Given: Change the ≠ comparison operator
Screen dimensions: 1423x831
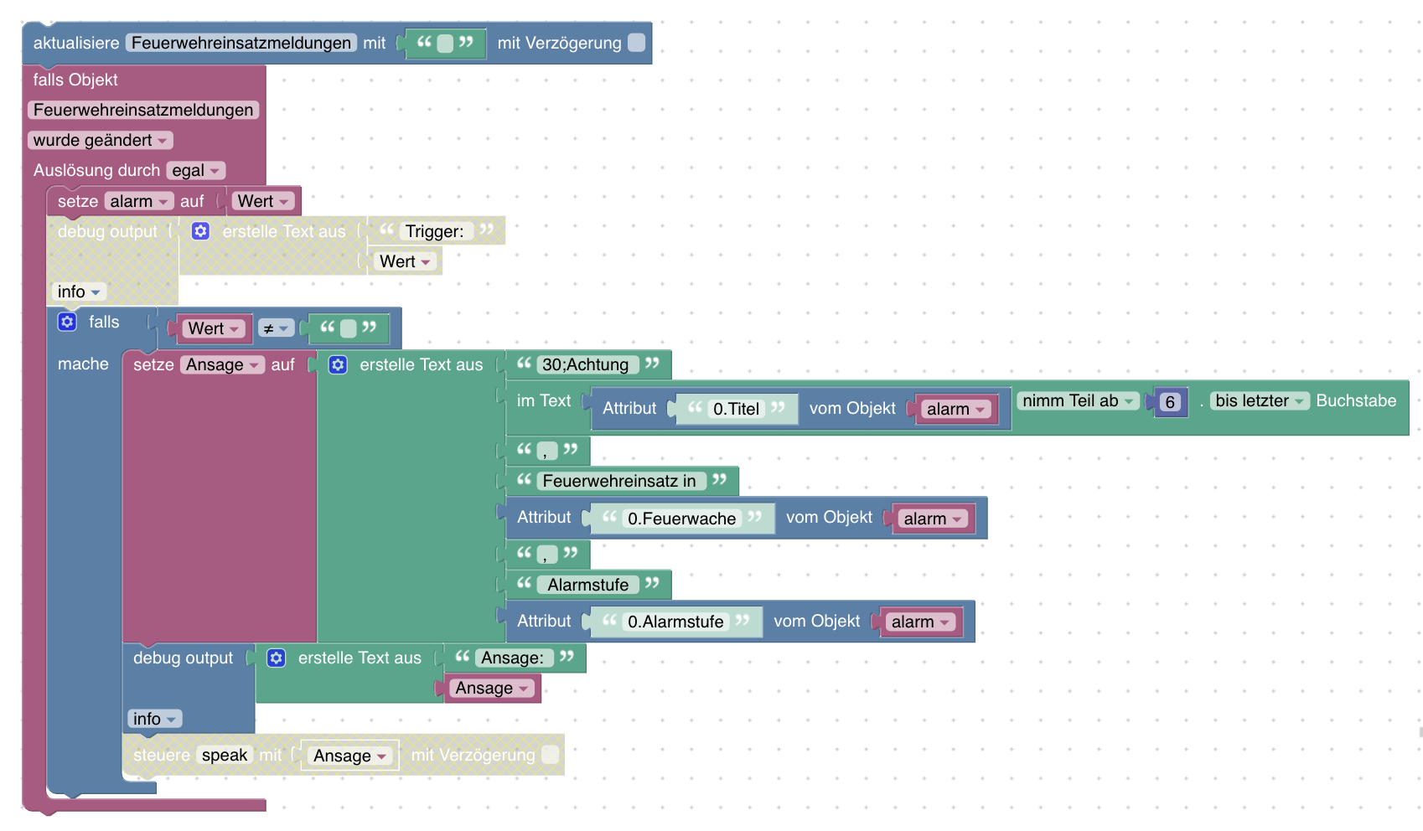Looking at the screenshot, I should point(276,328).
